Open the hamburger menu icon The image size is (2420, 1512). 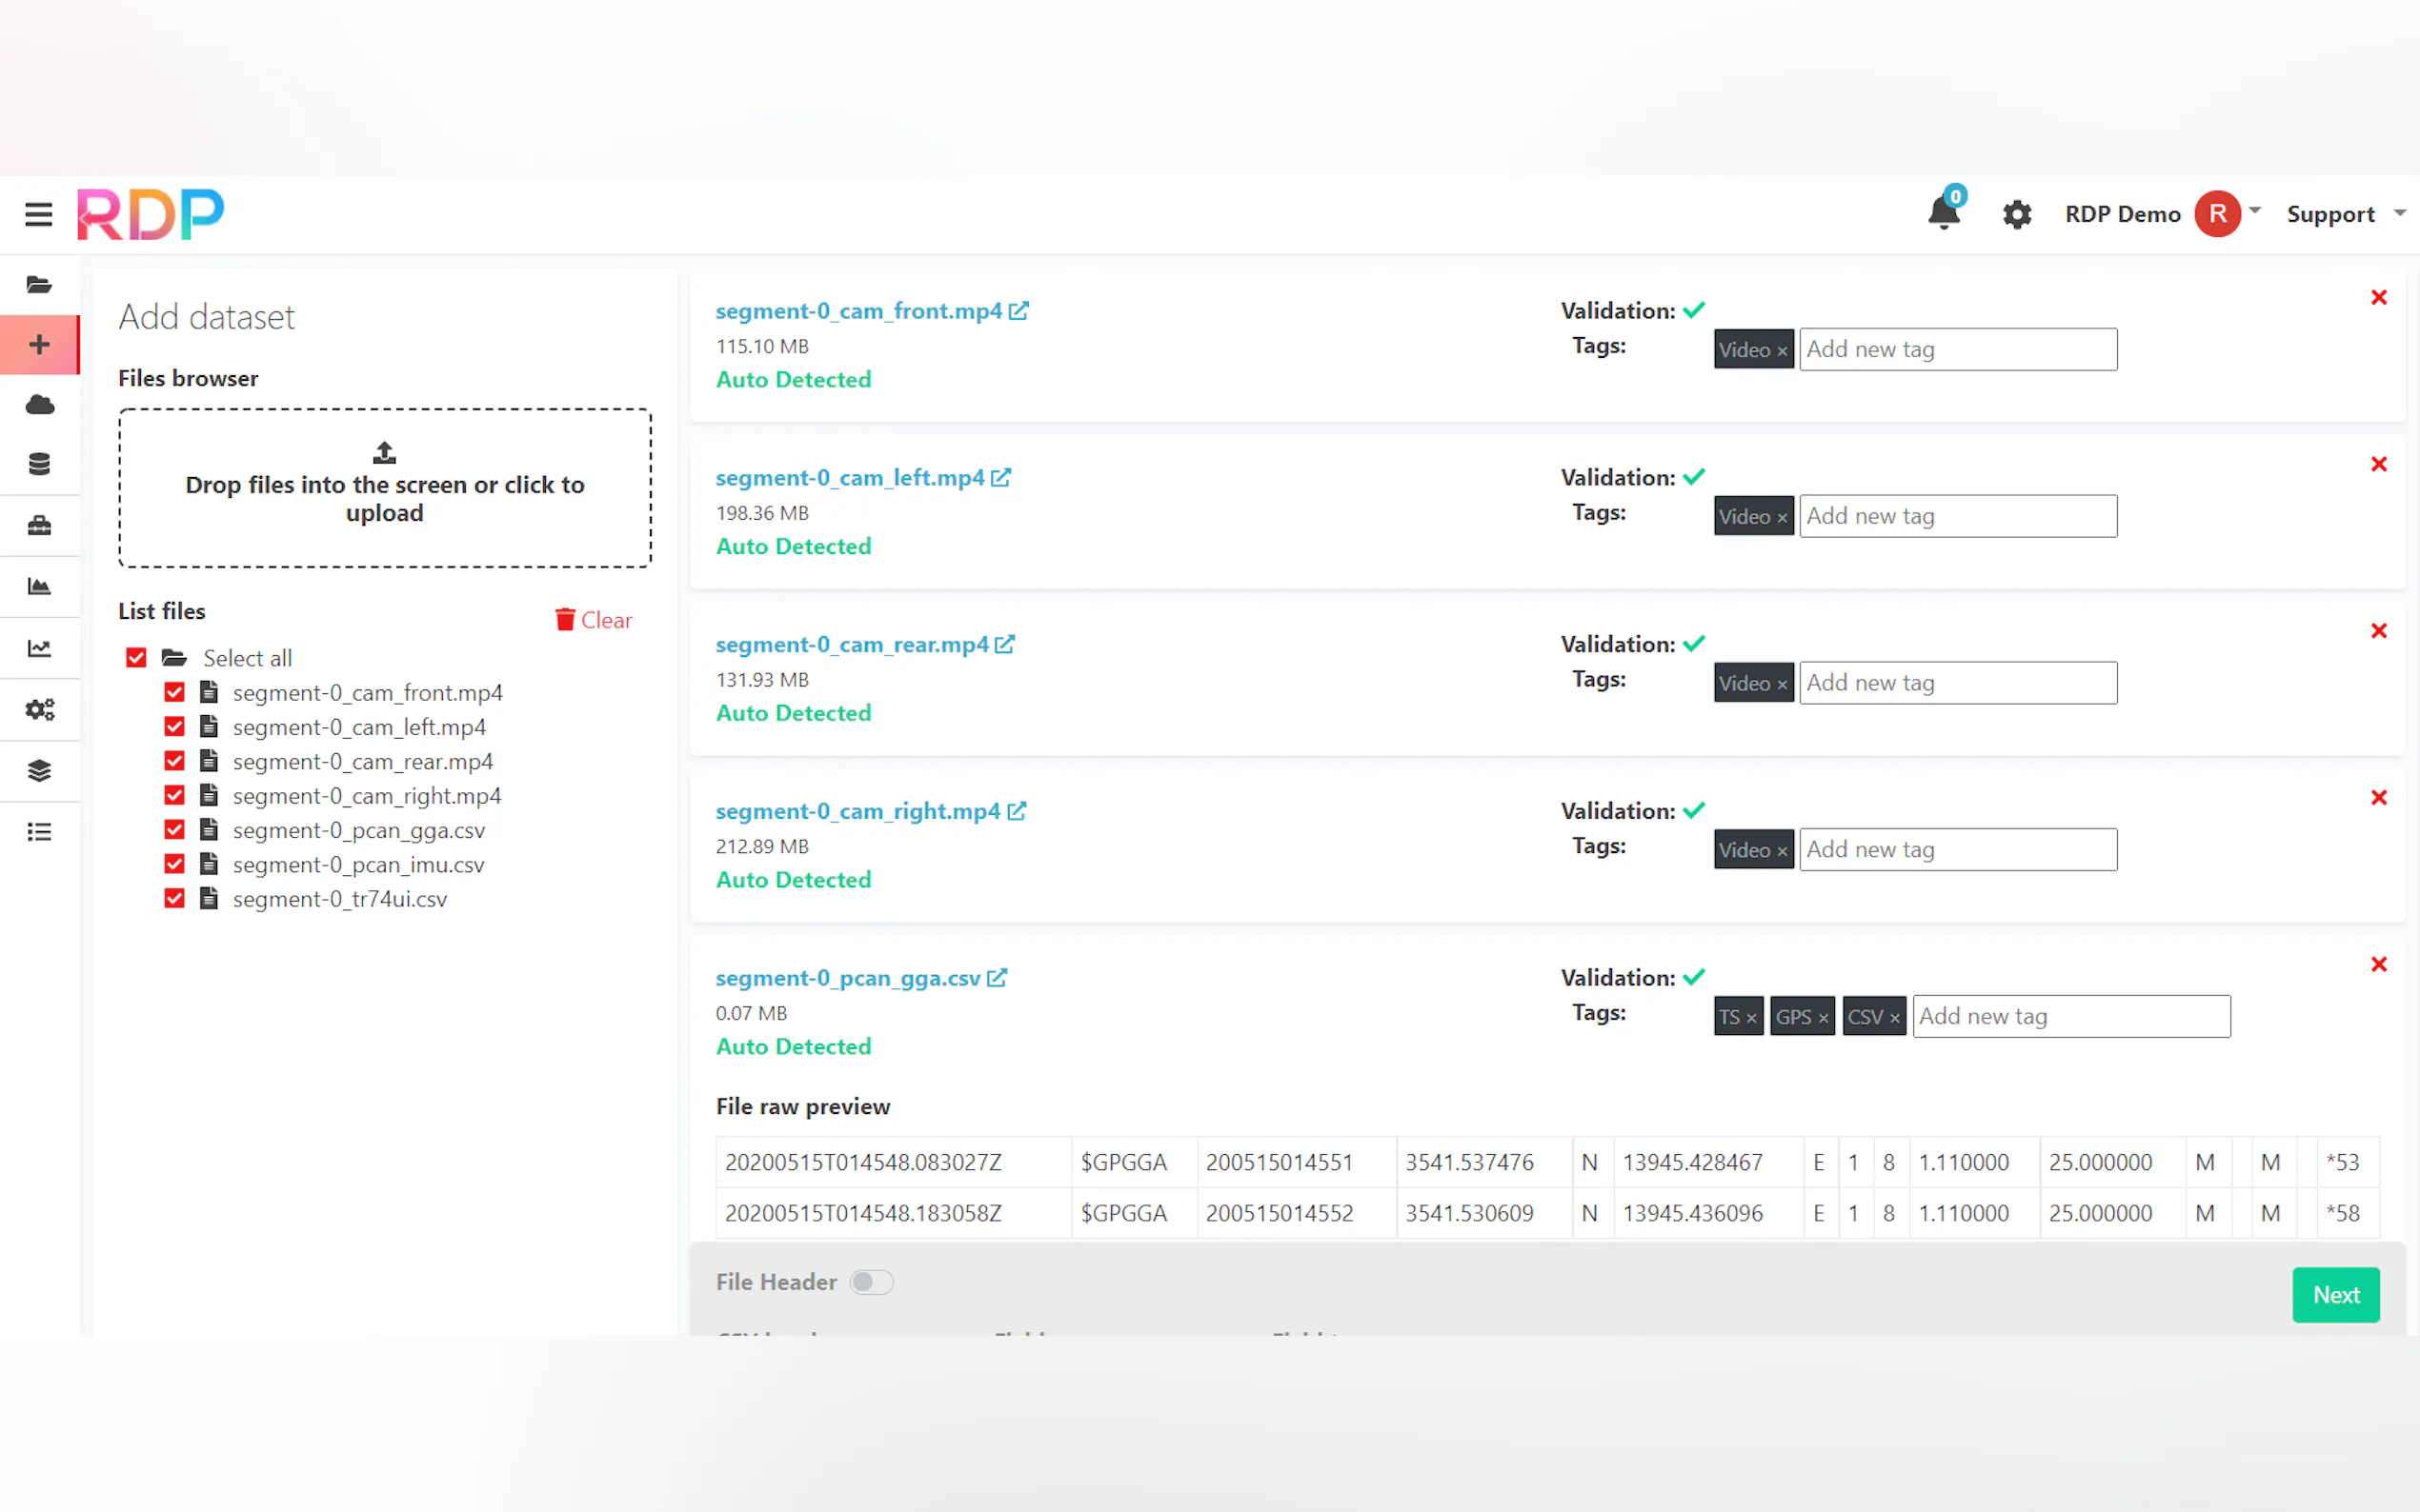(38, 214)
